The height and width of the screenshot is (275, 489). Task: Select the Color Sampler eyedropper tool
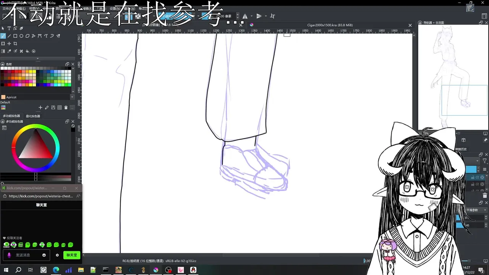coord(9,51)
